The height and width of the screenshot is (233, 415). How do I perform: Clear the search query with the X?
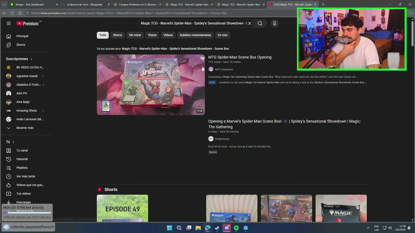coord(250,23)
